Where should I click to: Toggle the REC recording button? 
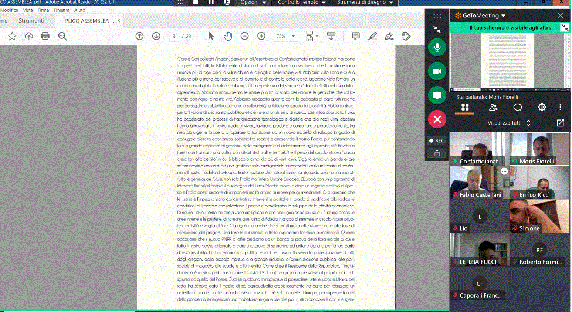pyautogui.click(x=437, y=140)
